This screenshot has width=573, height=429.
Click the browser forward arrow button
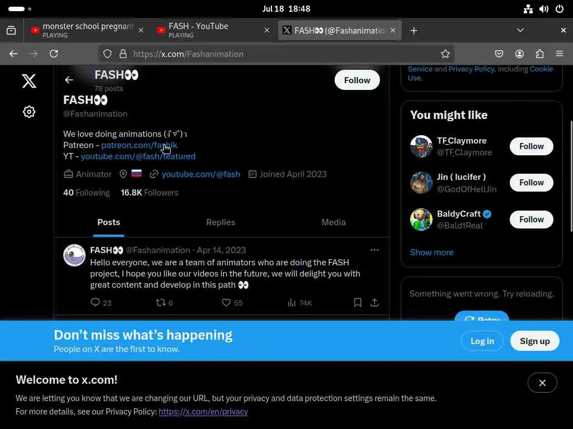click(34, 54)
